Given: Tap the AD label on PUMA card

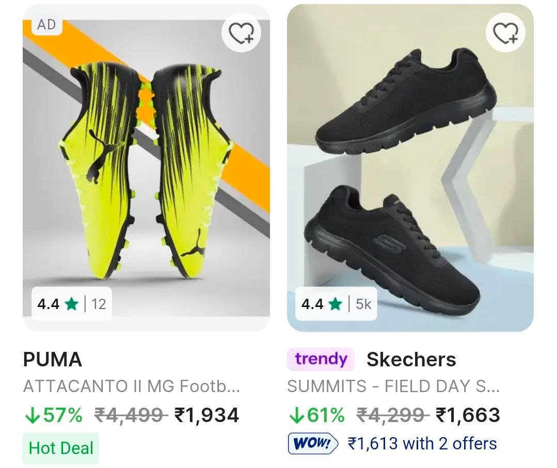Looking at the screenshot, I should [x=46, y=25].
